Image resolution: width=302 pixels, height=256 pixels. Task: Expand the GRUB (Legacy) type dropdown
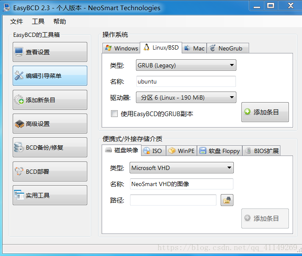pyautogui.click(x=186, y=65)
